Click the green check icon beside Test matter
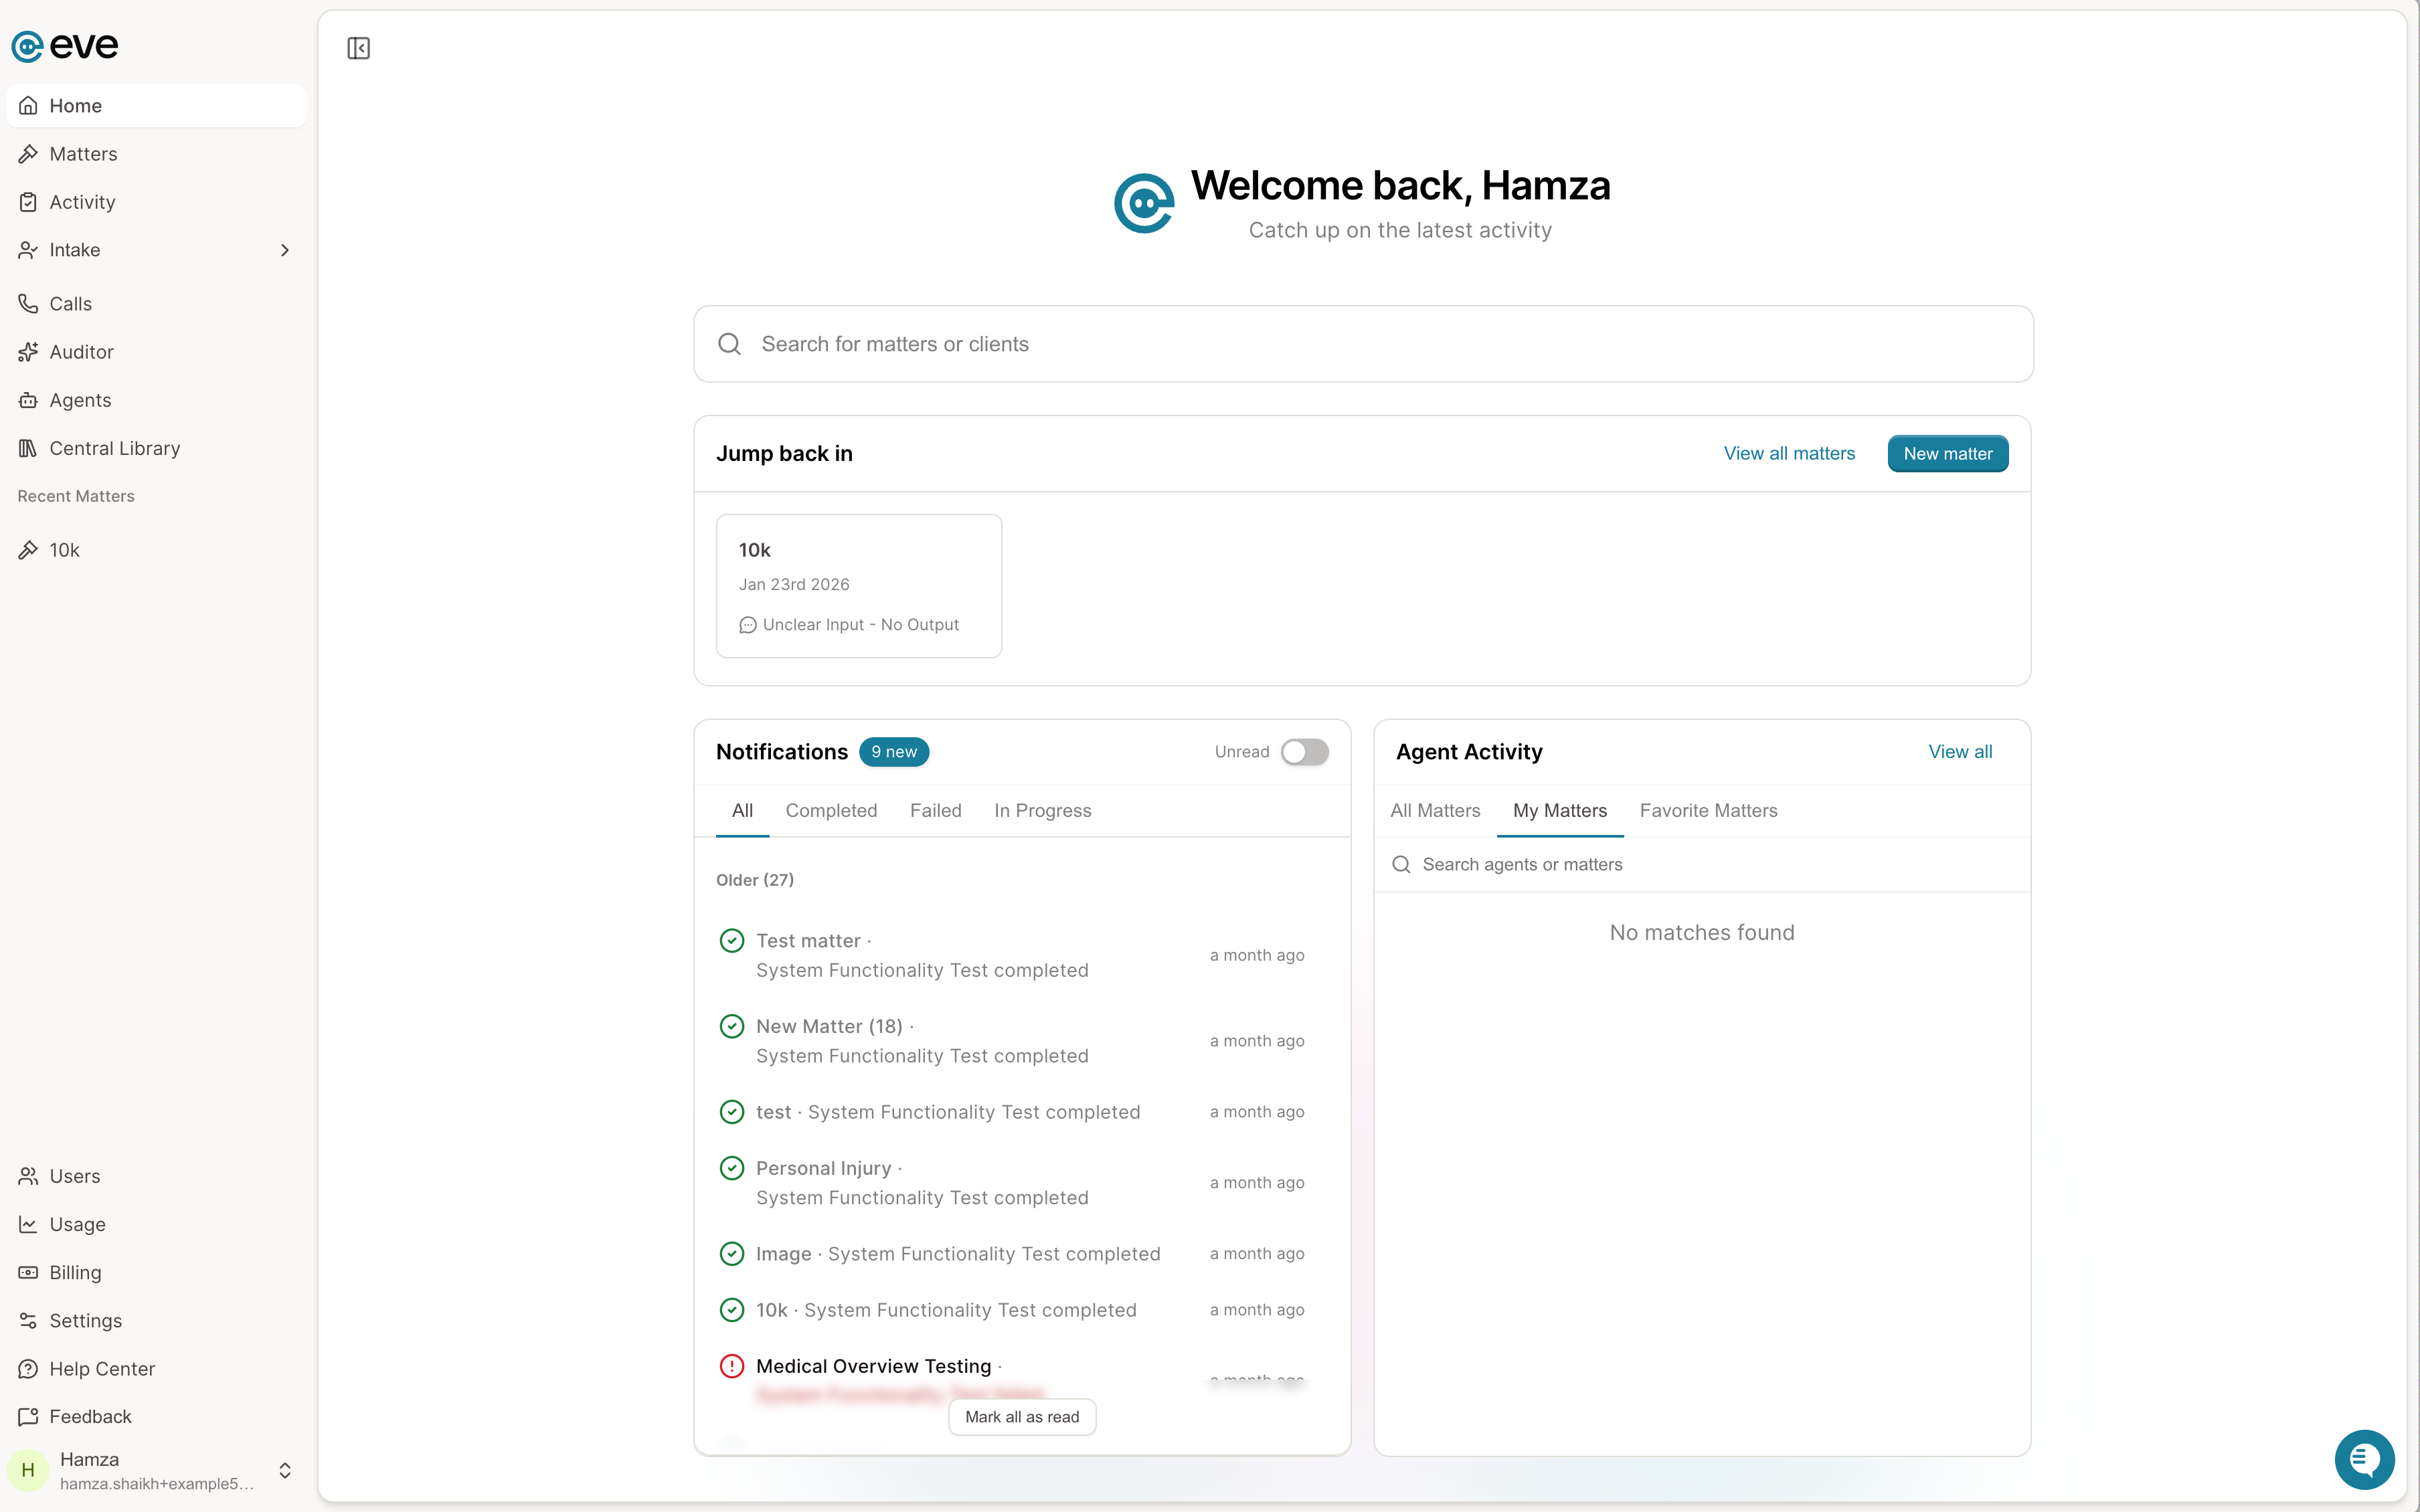 [x=732, y=941]
